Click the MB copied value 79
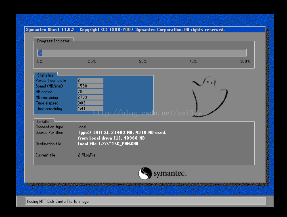The image size is (287, 217). [90, 92]
